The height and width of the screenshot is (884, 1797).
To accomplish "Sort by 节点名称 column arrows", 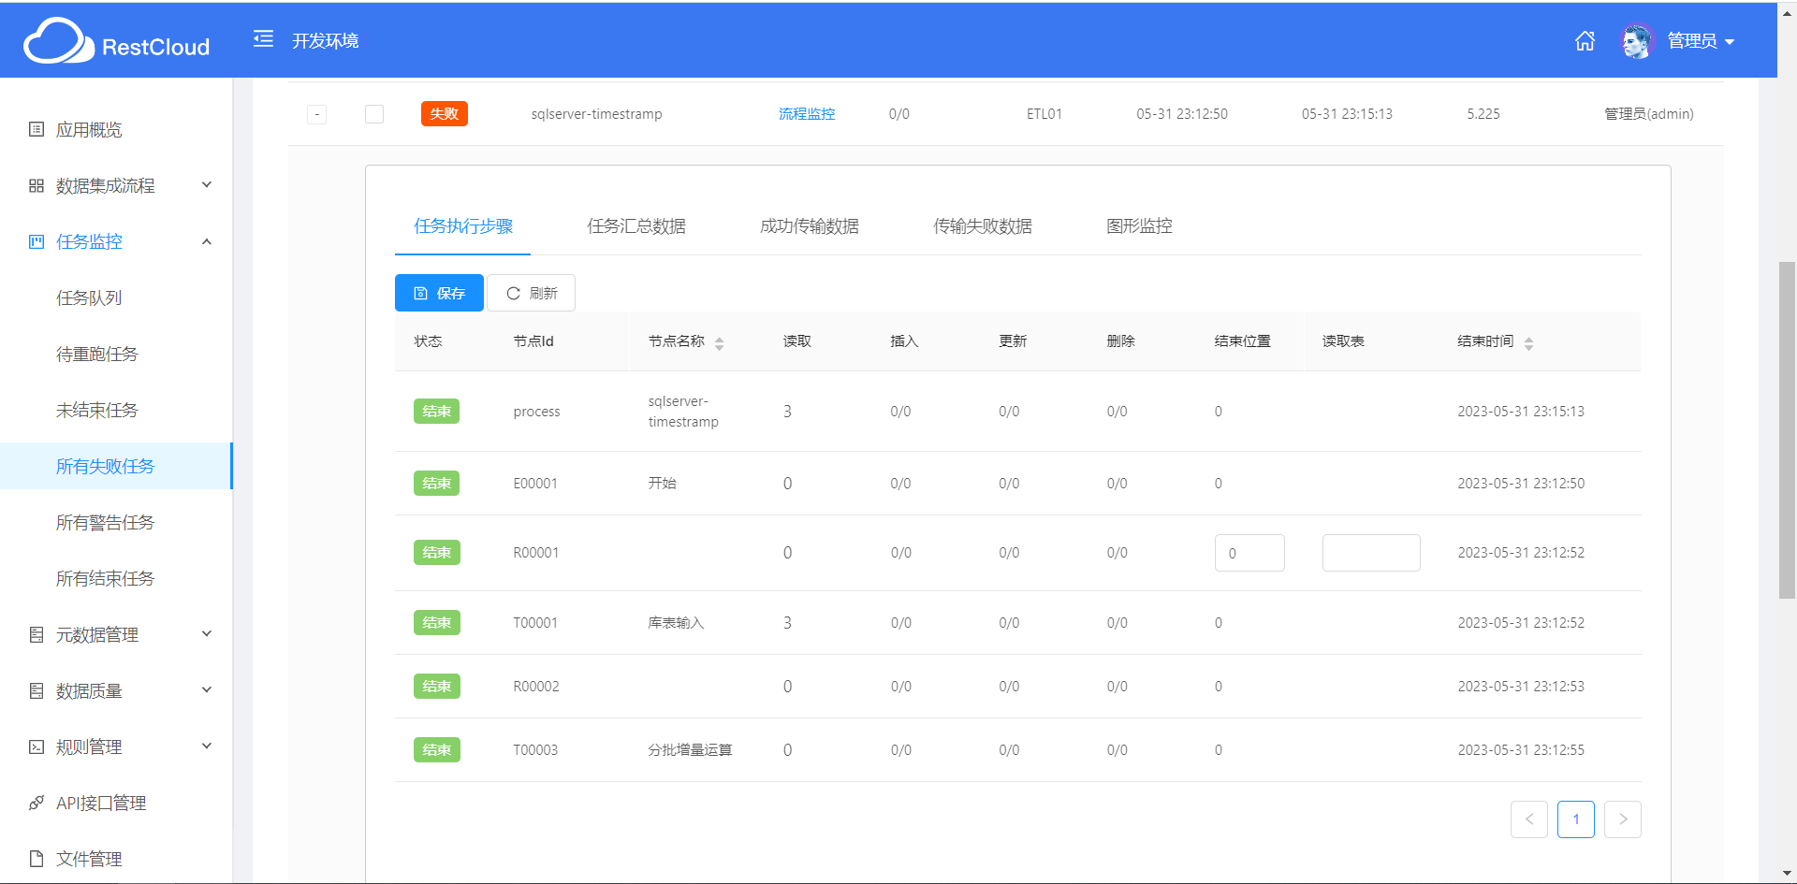I will coord(719,343).
